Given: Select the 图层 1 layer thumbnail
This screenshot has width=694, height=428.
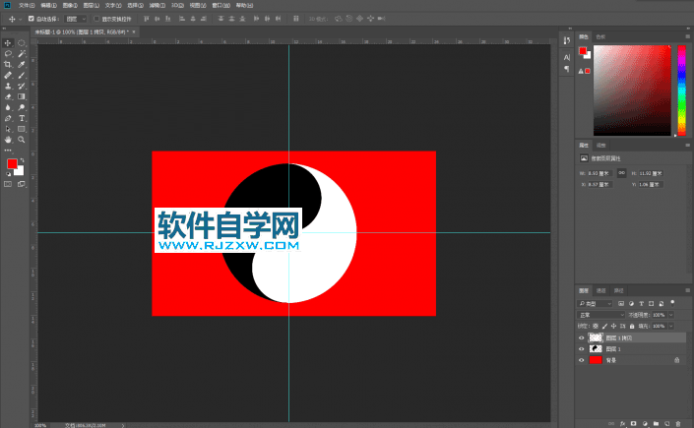Looking at the screenshot, I should [x=596, y=349].
